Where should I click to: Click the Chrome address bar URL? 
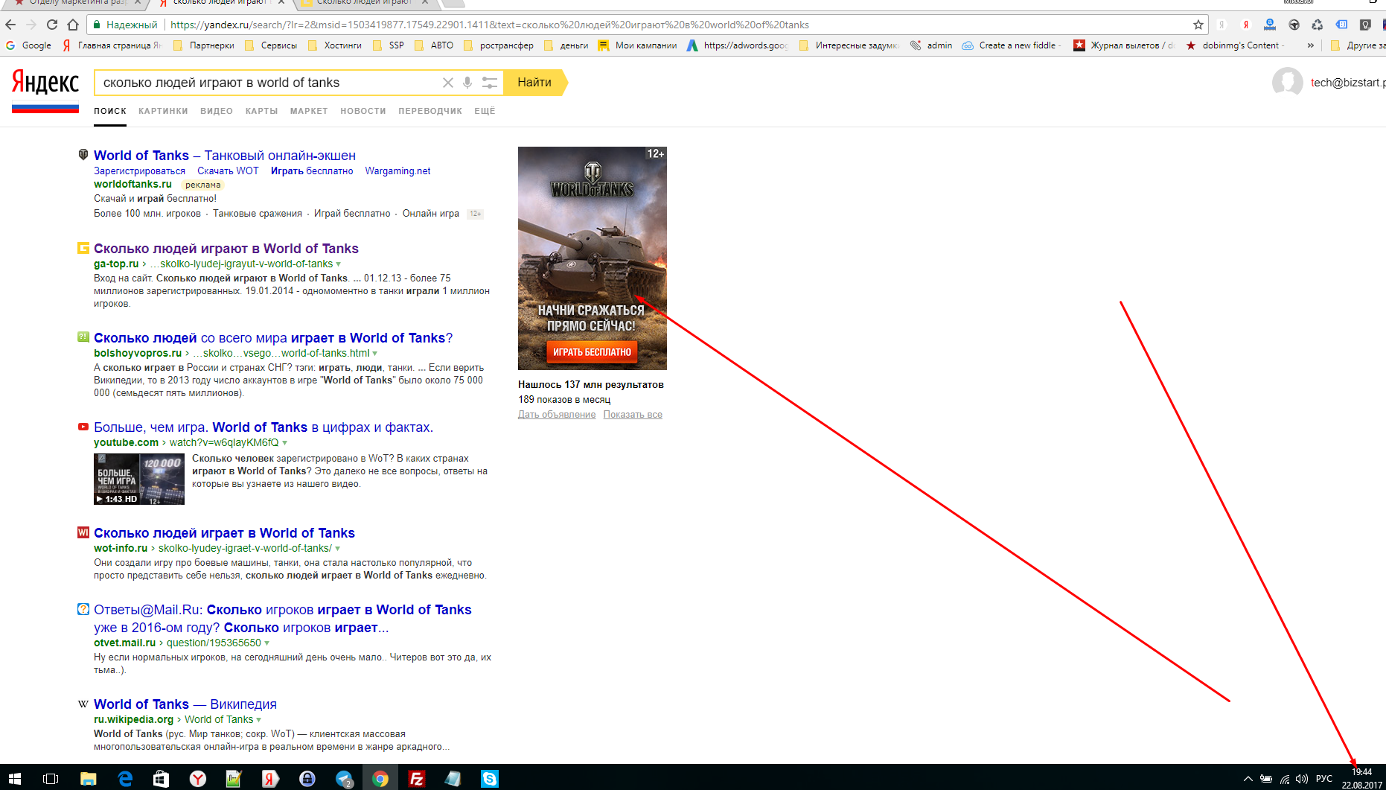tap(490, 25)
